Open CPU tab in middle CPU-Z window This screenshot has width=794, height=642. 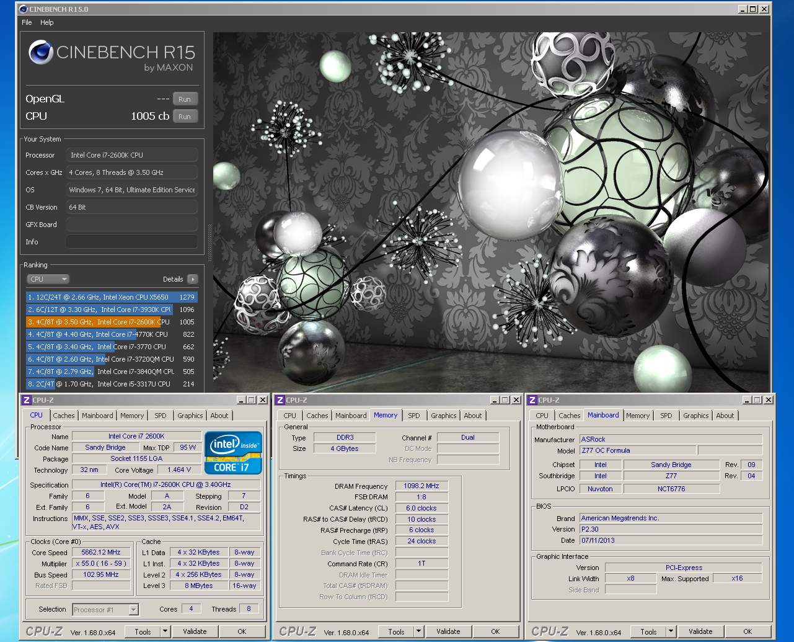290,416
